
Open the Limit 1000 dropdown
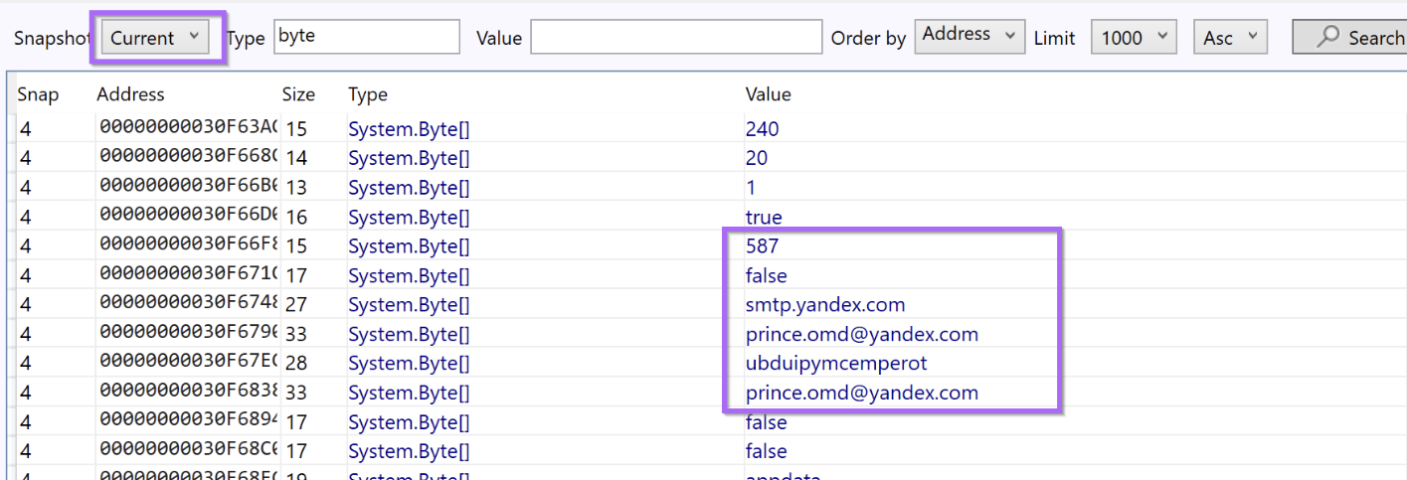click(1134, 37)
